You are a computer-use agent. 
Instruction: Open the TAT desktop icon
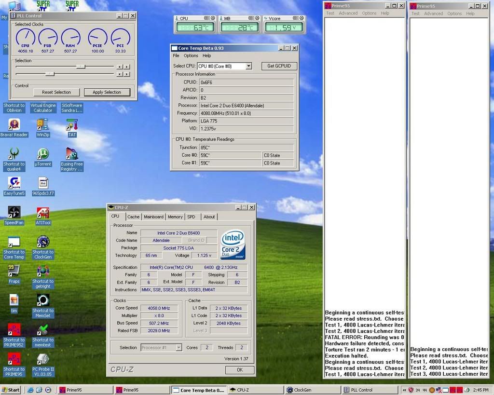point(72,125)
